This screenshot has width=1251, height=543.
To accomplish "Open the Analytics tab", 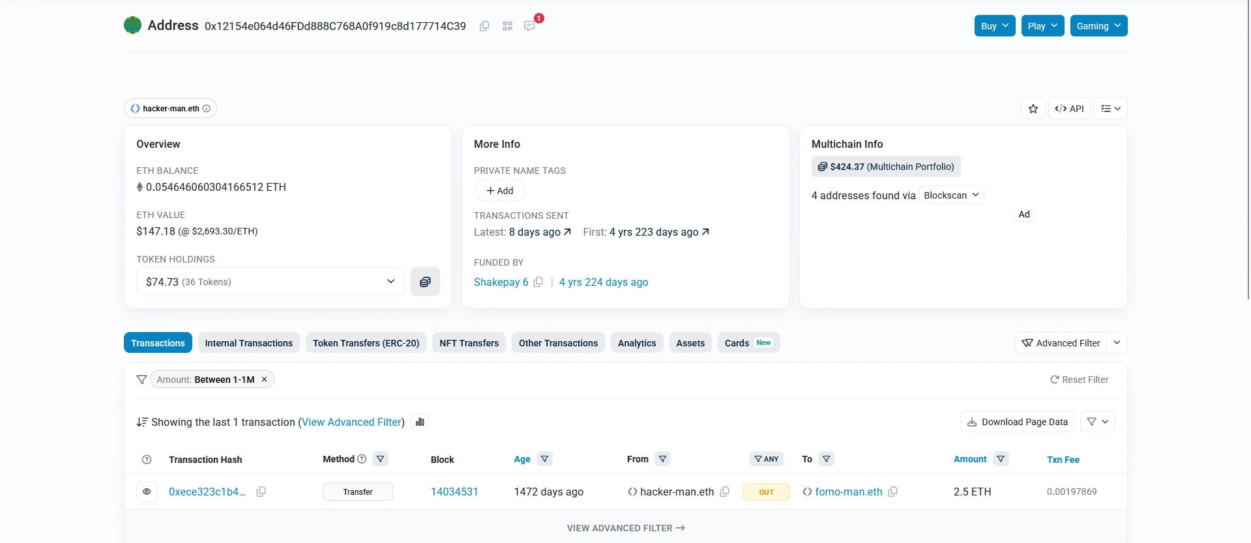I will (x=636, y=343).
